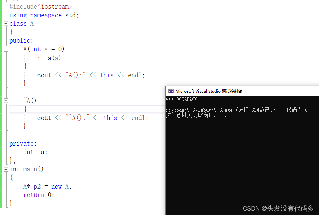Click the 'A* p2 = new A;' line

coord(48,186)
